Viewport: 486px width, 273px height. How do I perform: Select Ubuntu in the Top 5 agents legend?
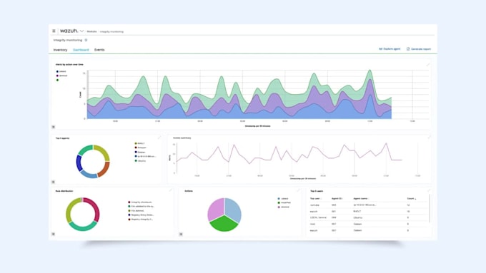(x=140, y=161)
